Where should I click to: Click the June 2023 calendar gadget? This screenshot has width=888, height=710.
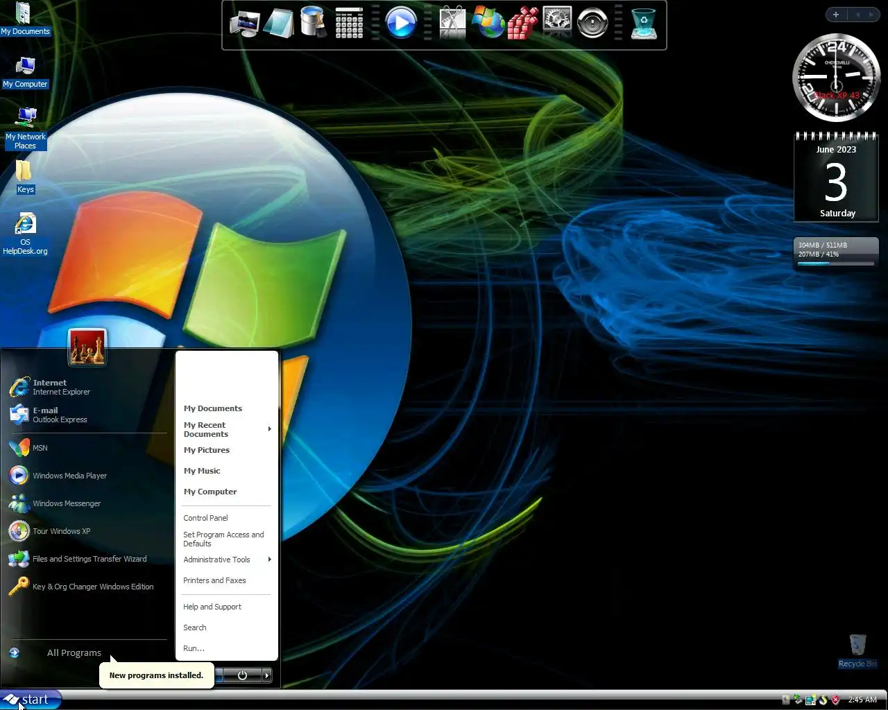(837, 177)
